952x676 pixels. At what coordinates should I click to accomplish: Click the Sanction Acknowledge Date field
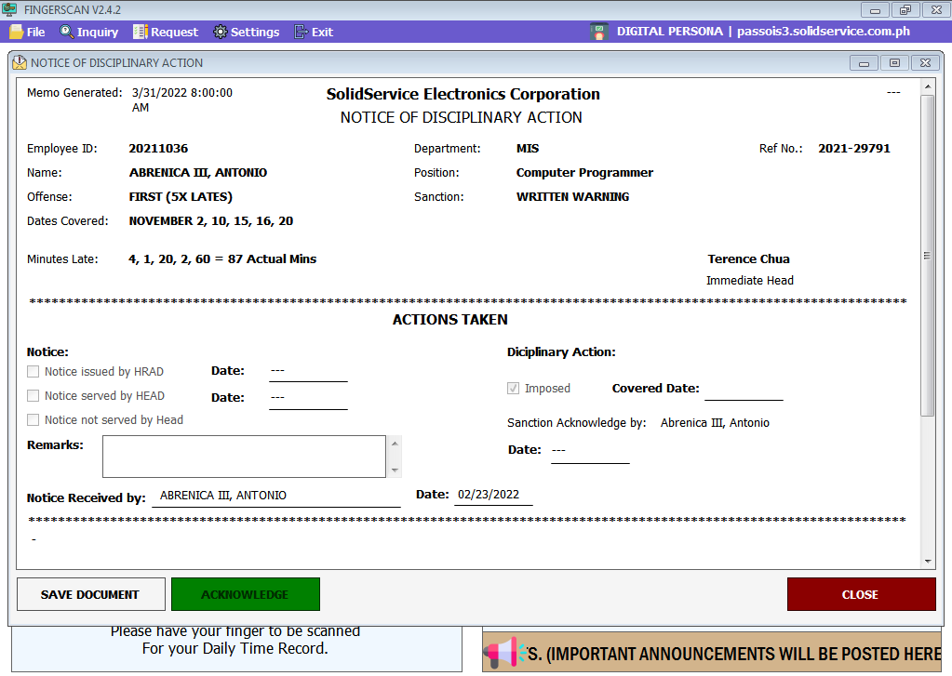[590, 452]
